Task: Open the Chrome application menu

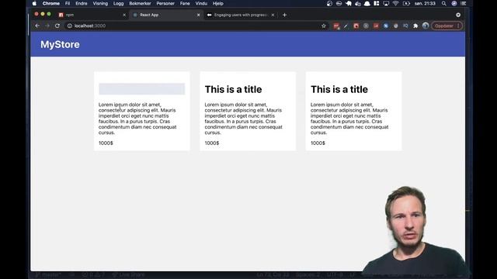Action: (x=51, y=3)
